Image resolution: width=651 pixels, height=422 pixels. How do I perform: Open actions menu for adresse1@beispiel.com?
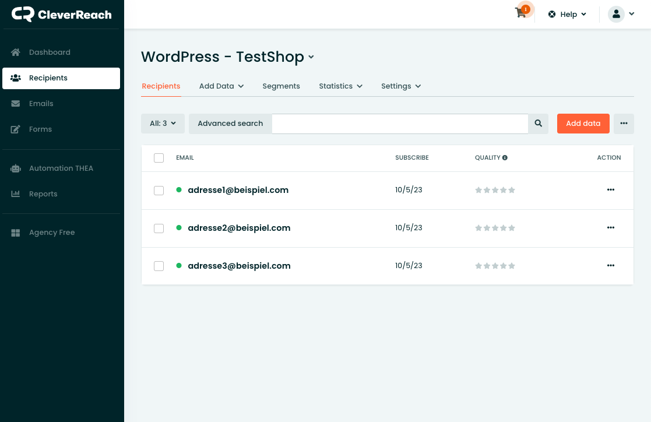point(611,190)
